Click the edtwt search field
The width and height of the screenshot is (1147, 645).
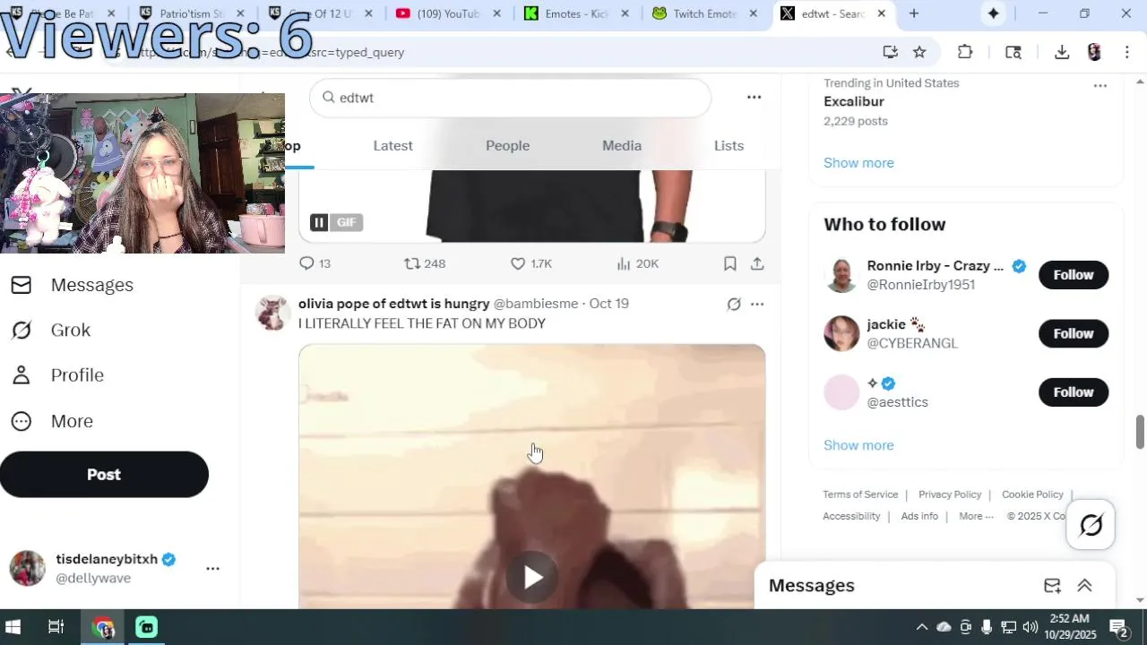[x=510, y=98]
